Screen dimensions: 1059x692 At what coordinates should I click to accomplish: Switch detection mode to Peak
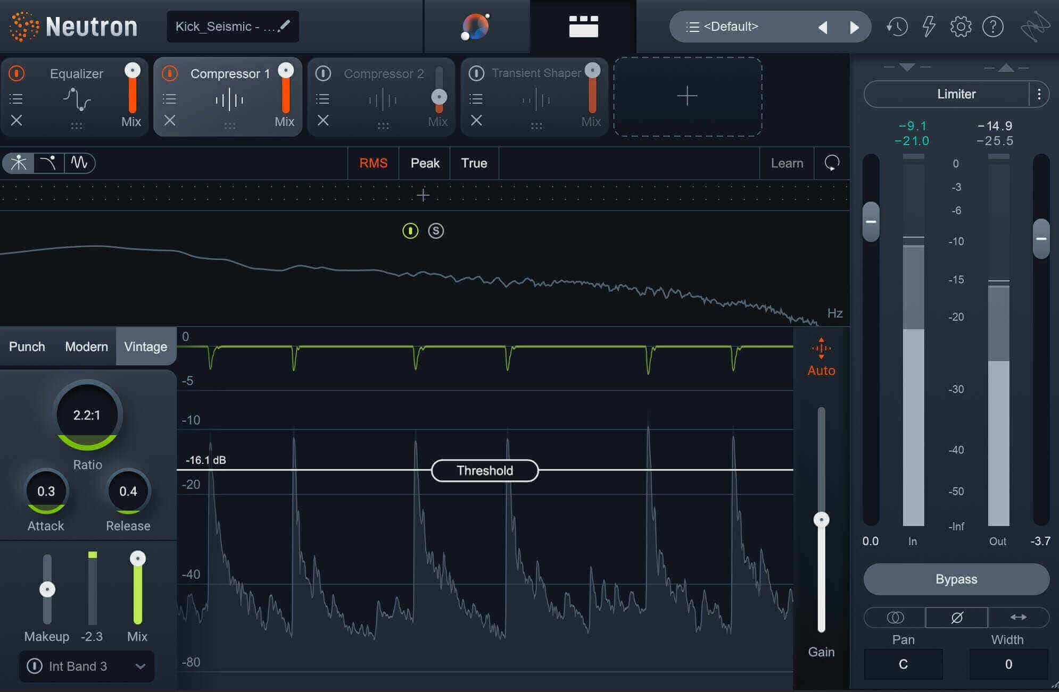425,163
